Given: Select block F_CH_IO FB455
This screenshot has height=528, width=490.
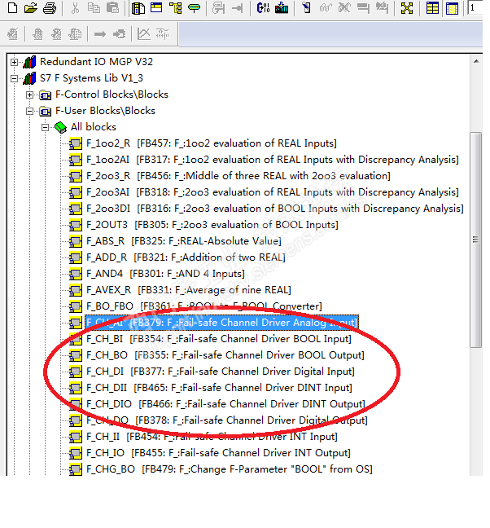Looking at the screenshot, I should tap(219, 453).
